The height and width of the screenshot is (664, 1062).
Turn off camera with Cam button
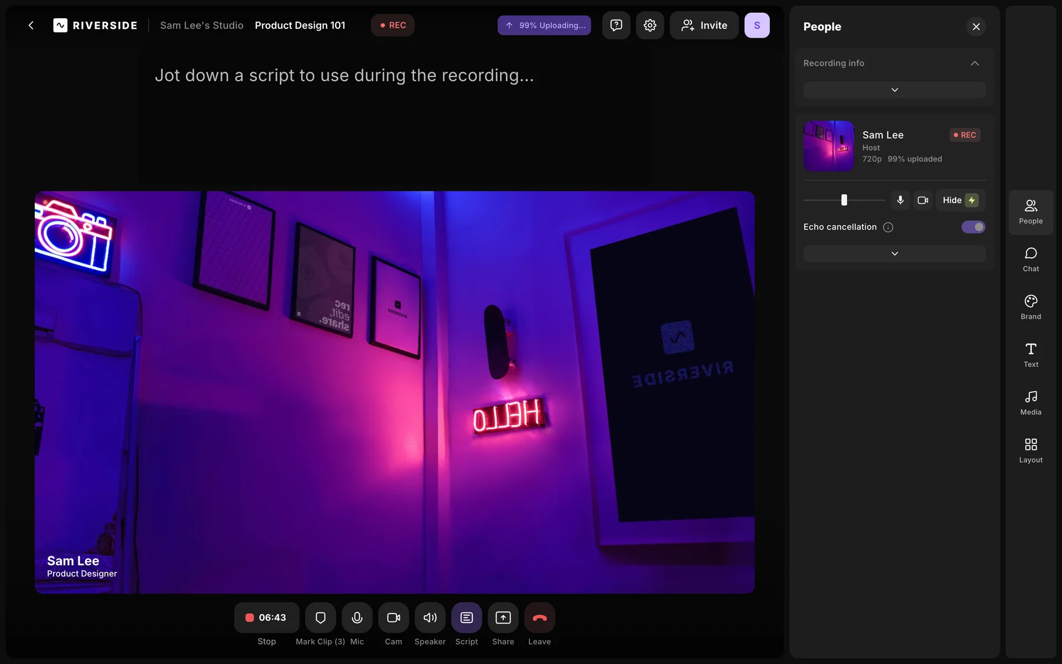tap(393, 618)
